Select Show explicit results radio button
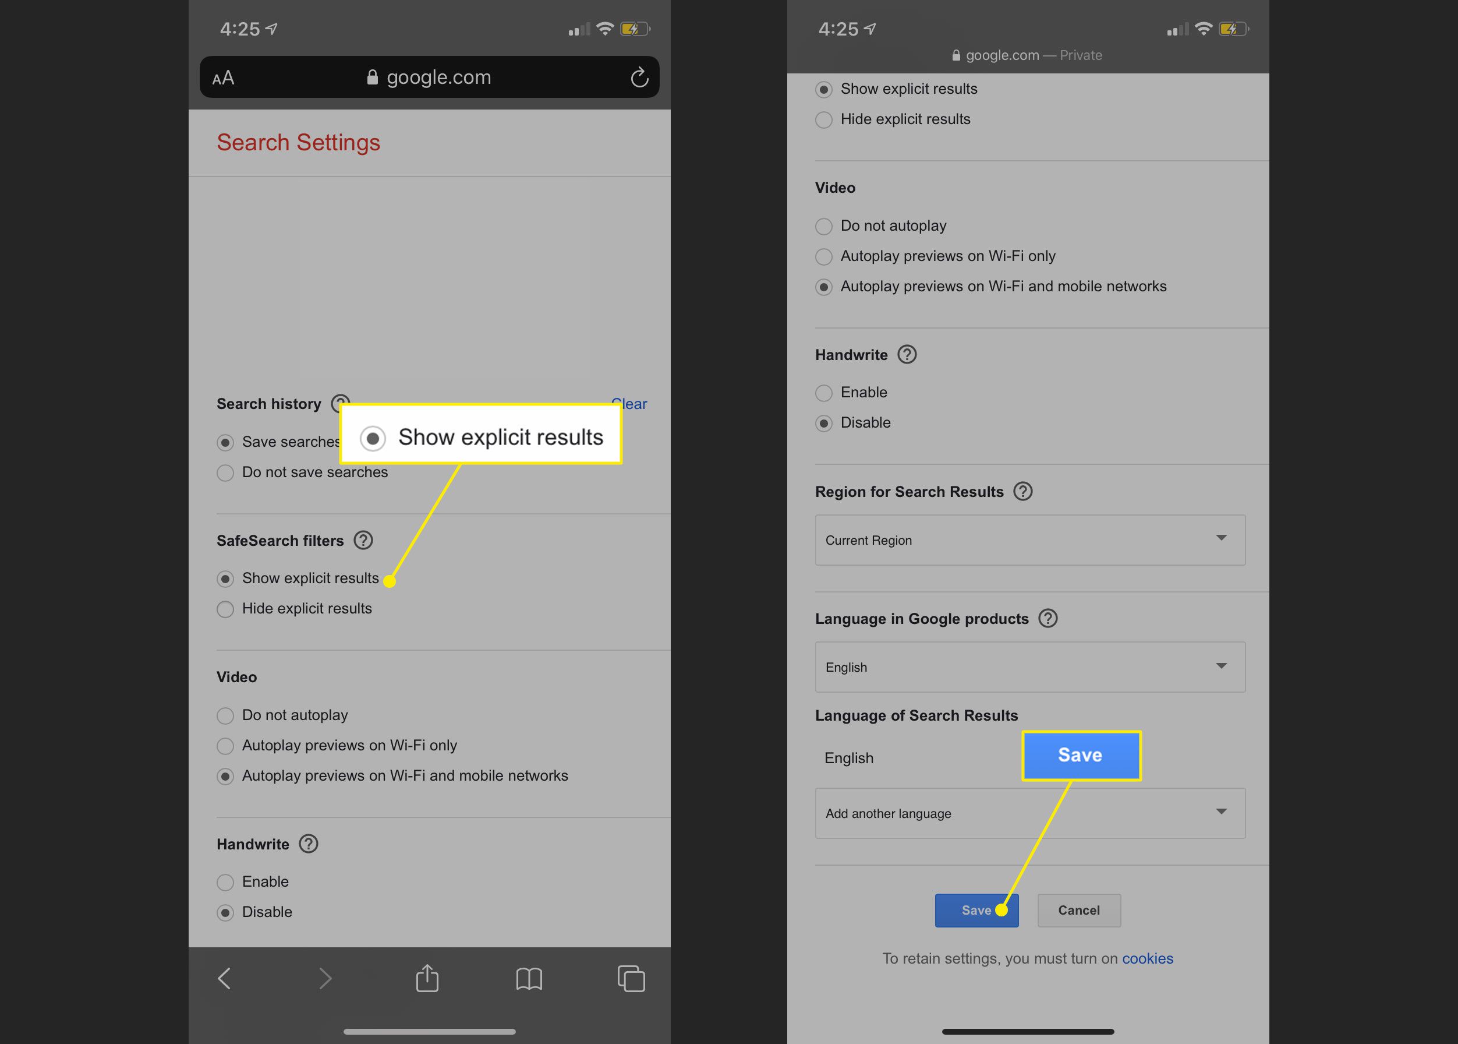The width and height of the screenshot is (1458, 1044). (x=224, y=577)
